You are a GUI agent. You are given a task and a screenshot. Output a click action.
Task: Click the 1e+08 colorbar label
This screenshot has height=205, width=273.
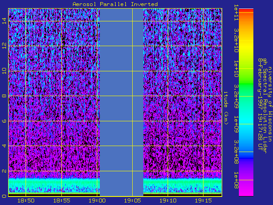pyautogui.click(x=236, y=180)
